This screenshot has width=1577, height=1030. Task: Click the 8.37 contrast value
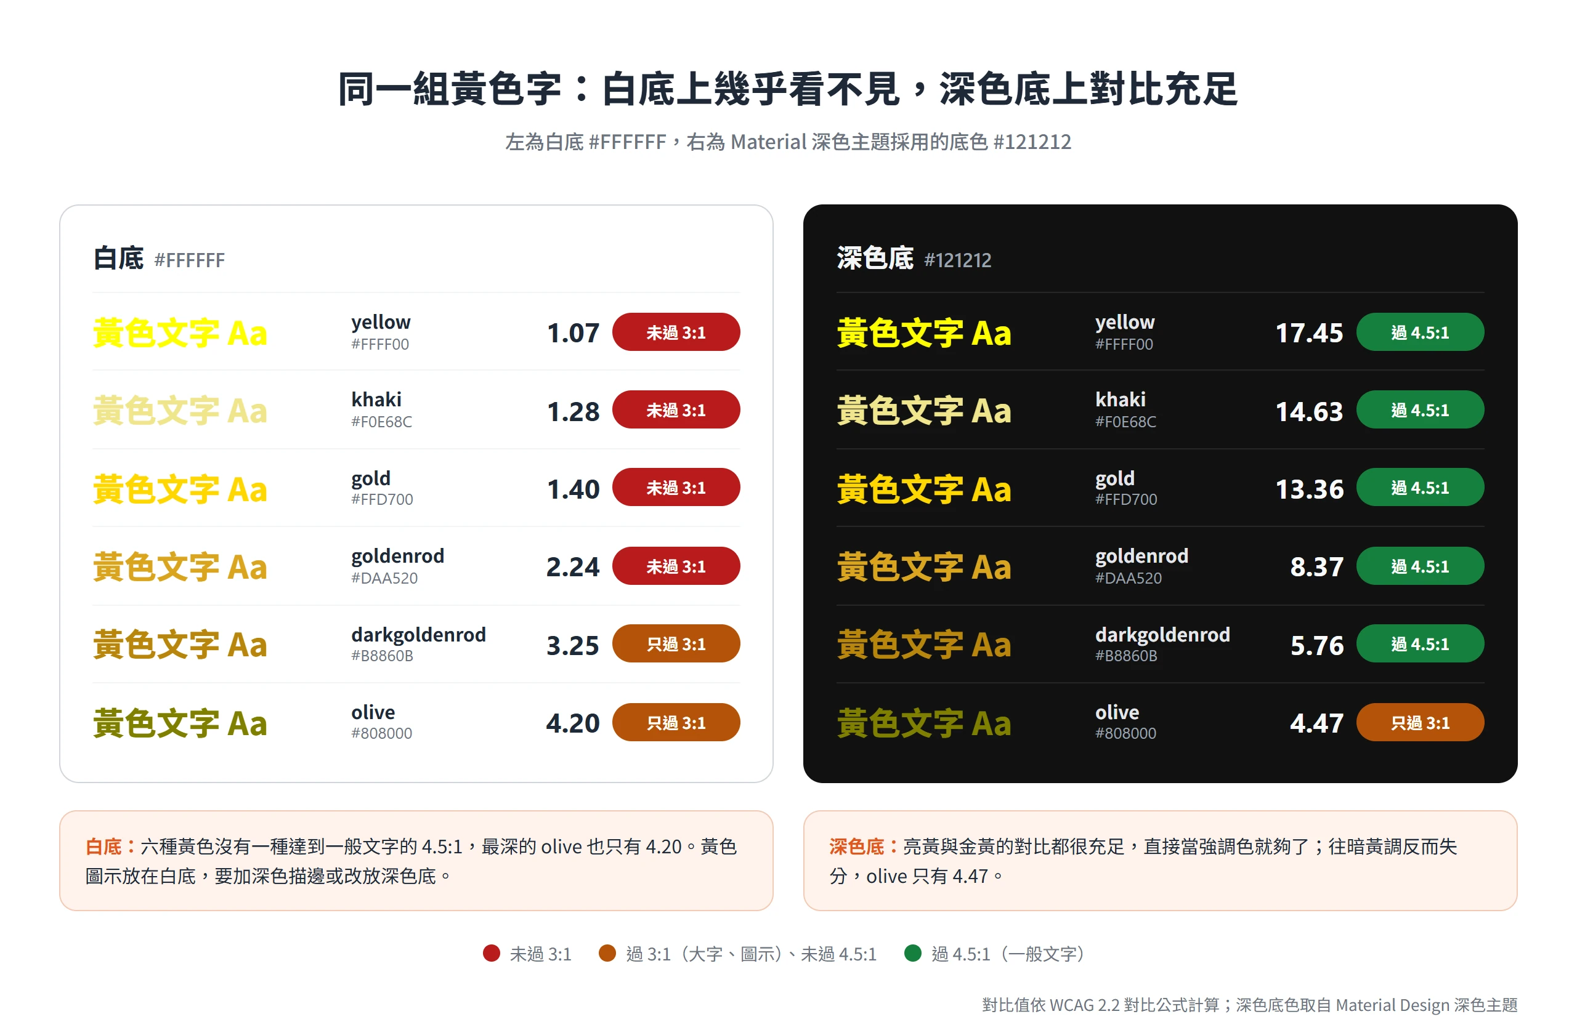coord(1316,567)
